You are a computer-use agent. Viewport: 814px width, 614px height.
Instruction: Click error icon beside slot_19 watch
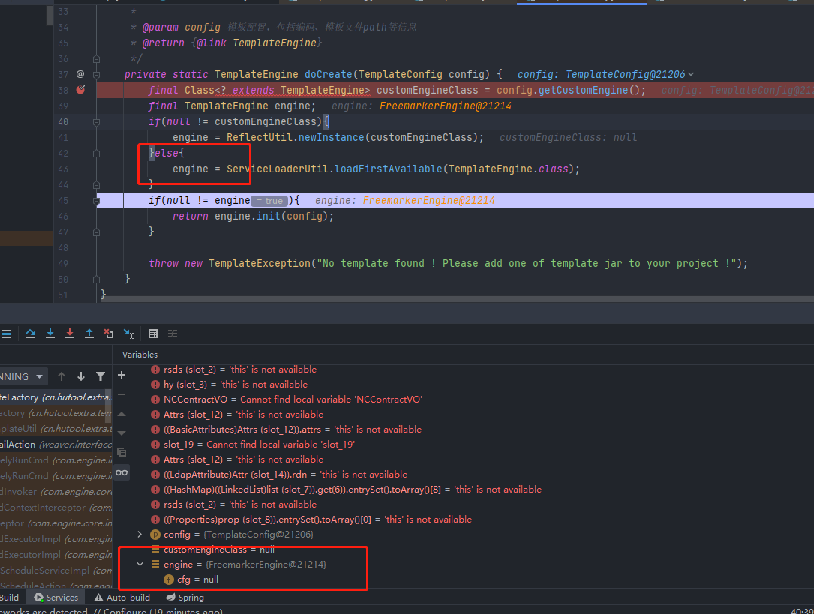(155, 445)
